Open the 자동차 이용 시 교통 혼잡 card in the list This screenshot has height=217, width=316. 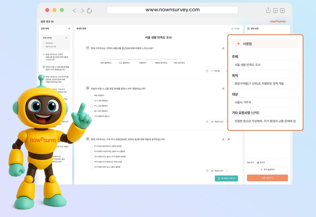(55, 68)
